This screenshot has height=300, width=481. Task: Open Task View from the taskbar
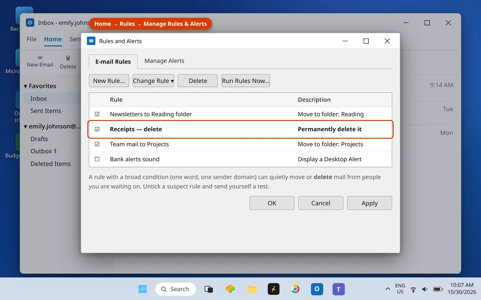pyautogui.click(x=209, y=289)
